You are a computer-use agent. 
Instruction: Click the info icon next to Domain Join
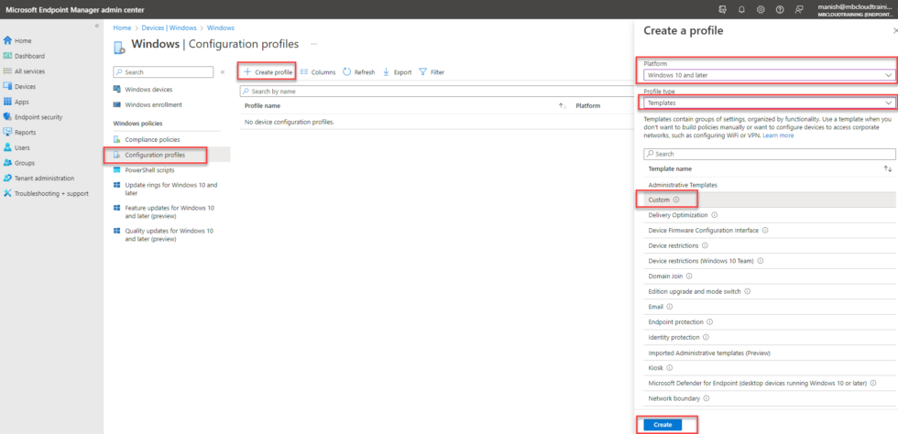click(x=691, y=276)
